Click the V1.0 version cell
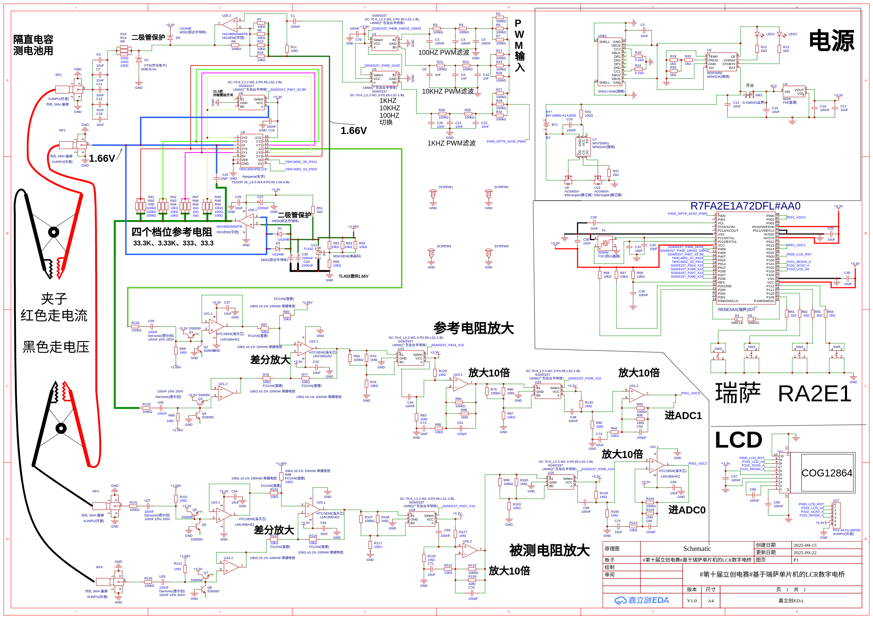Image resolution: width=873 pixels, height=619 pixels. (x=692, y=601)
